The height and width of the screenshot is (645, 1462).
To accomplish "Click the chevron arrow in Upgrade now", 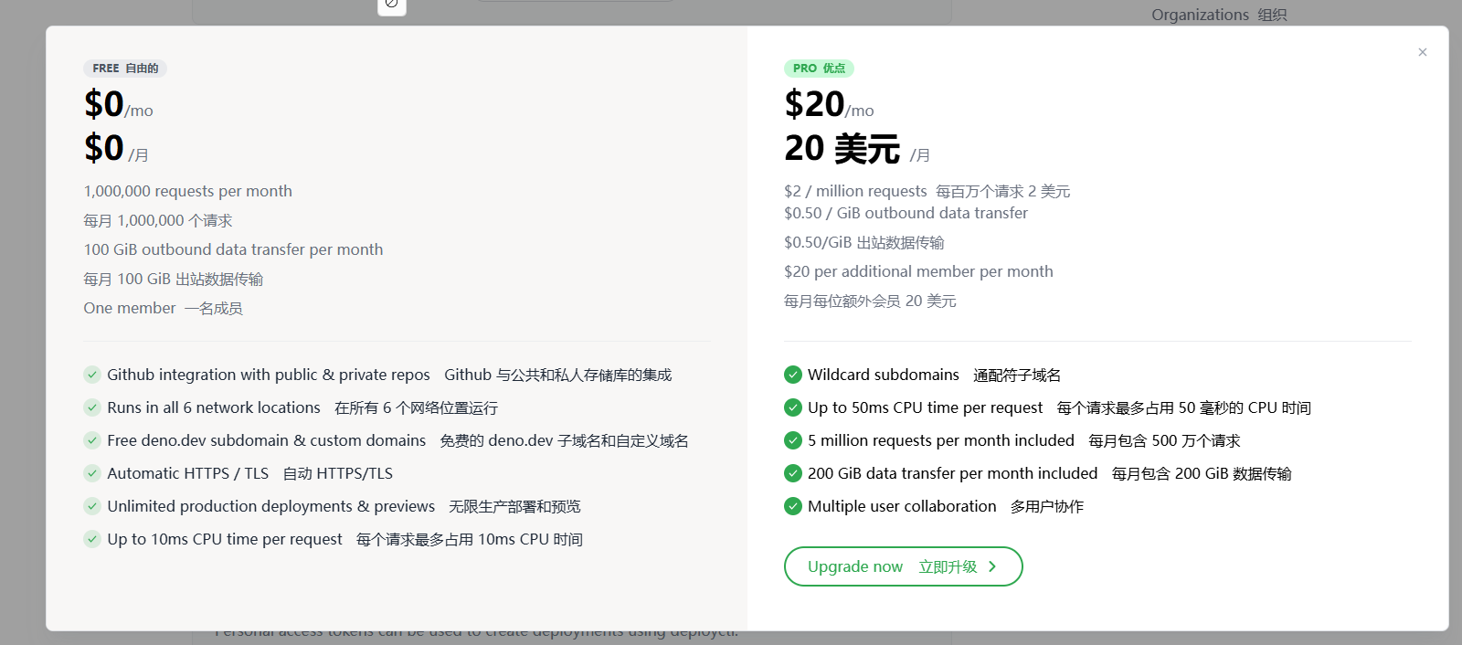I will tap(992, 566).
